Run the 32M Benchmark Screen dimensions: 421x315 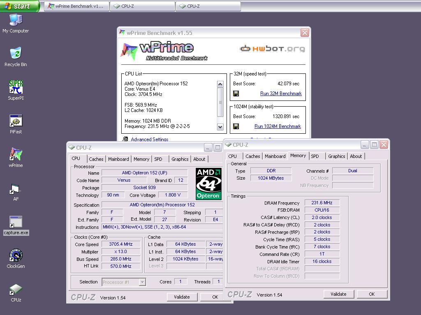coord(281,94)
